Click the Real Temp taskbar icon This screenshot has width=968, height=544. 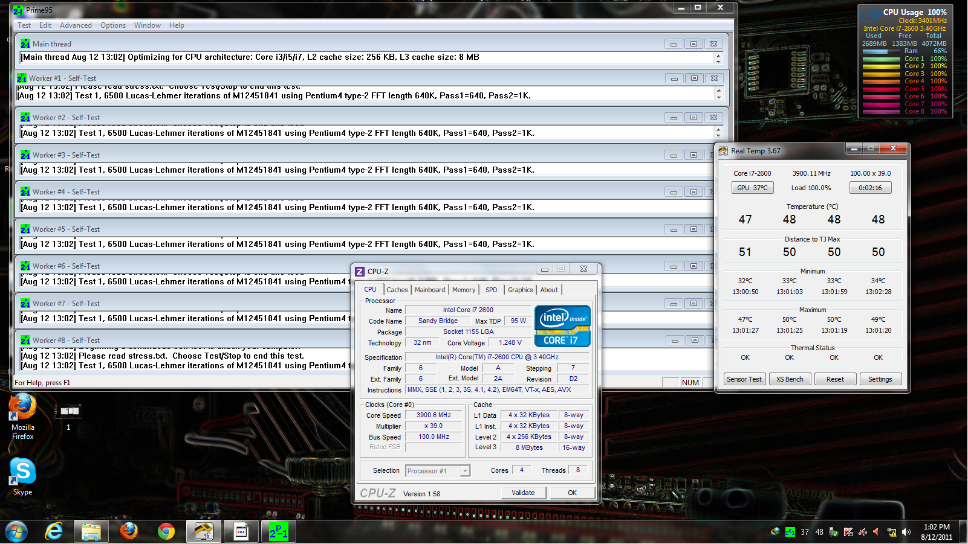coord(204,532)
